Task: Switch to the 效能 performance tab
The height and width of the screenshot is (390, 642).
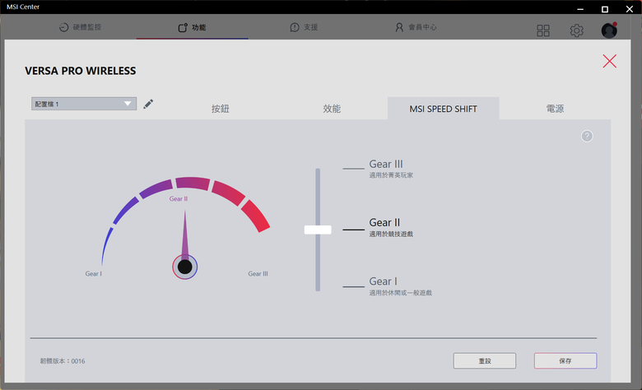Action: (332, 109)
